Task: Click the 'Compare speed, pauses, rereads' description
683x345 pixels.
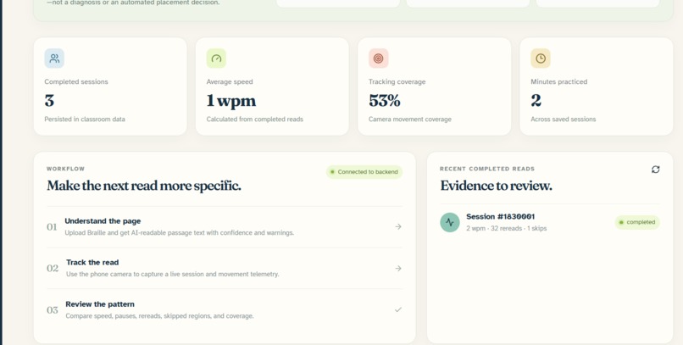Action: coord(159,316)
